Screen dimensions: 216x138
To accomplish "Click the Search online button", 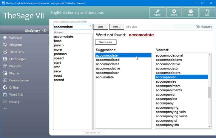I will click(106, 42).
